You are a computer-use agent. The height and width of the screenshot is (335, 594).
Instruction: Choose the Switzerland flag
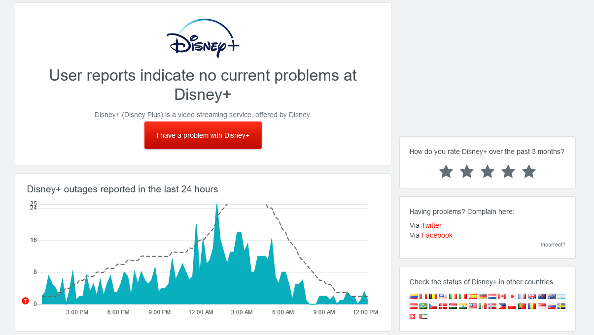(x=412, y=316)
